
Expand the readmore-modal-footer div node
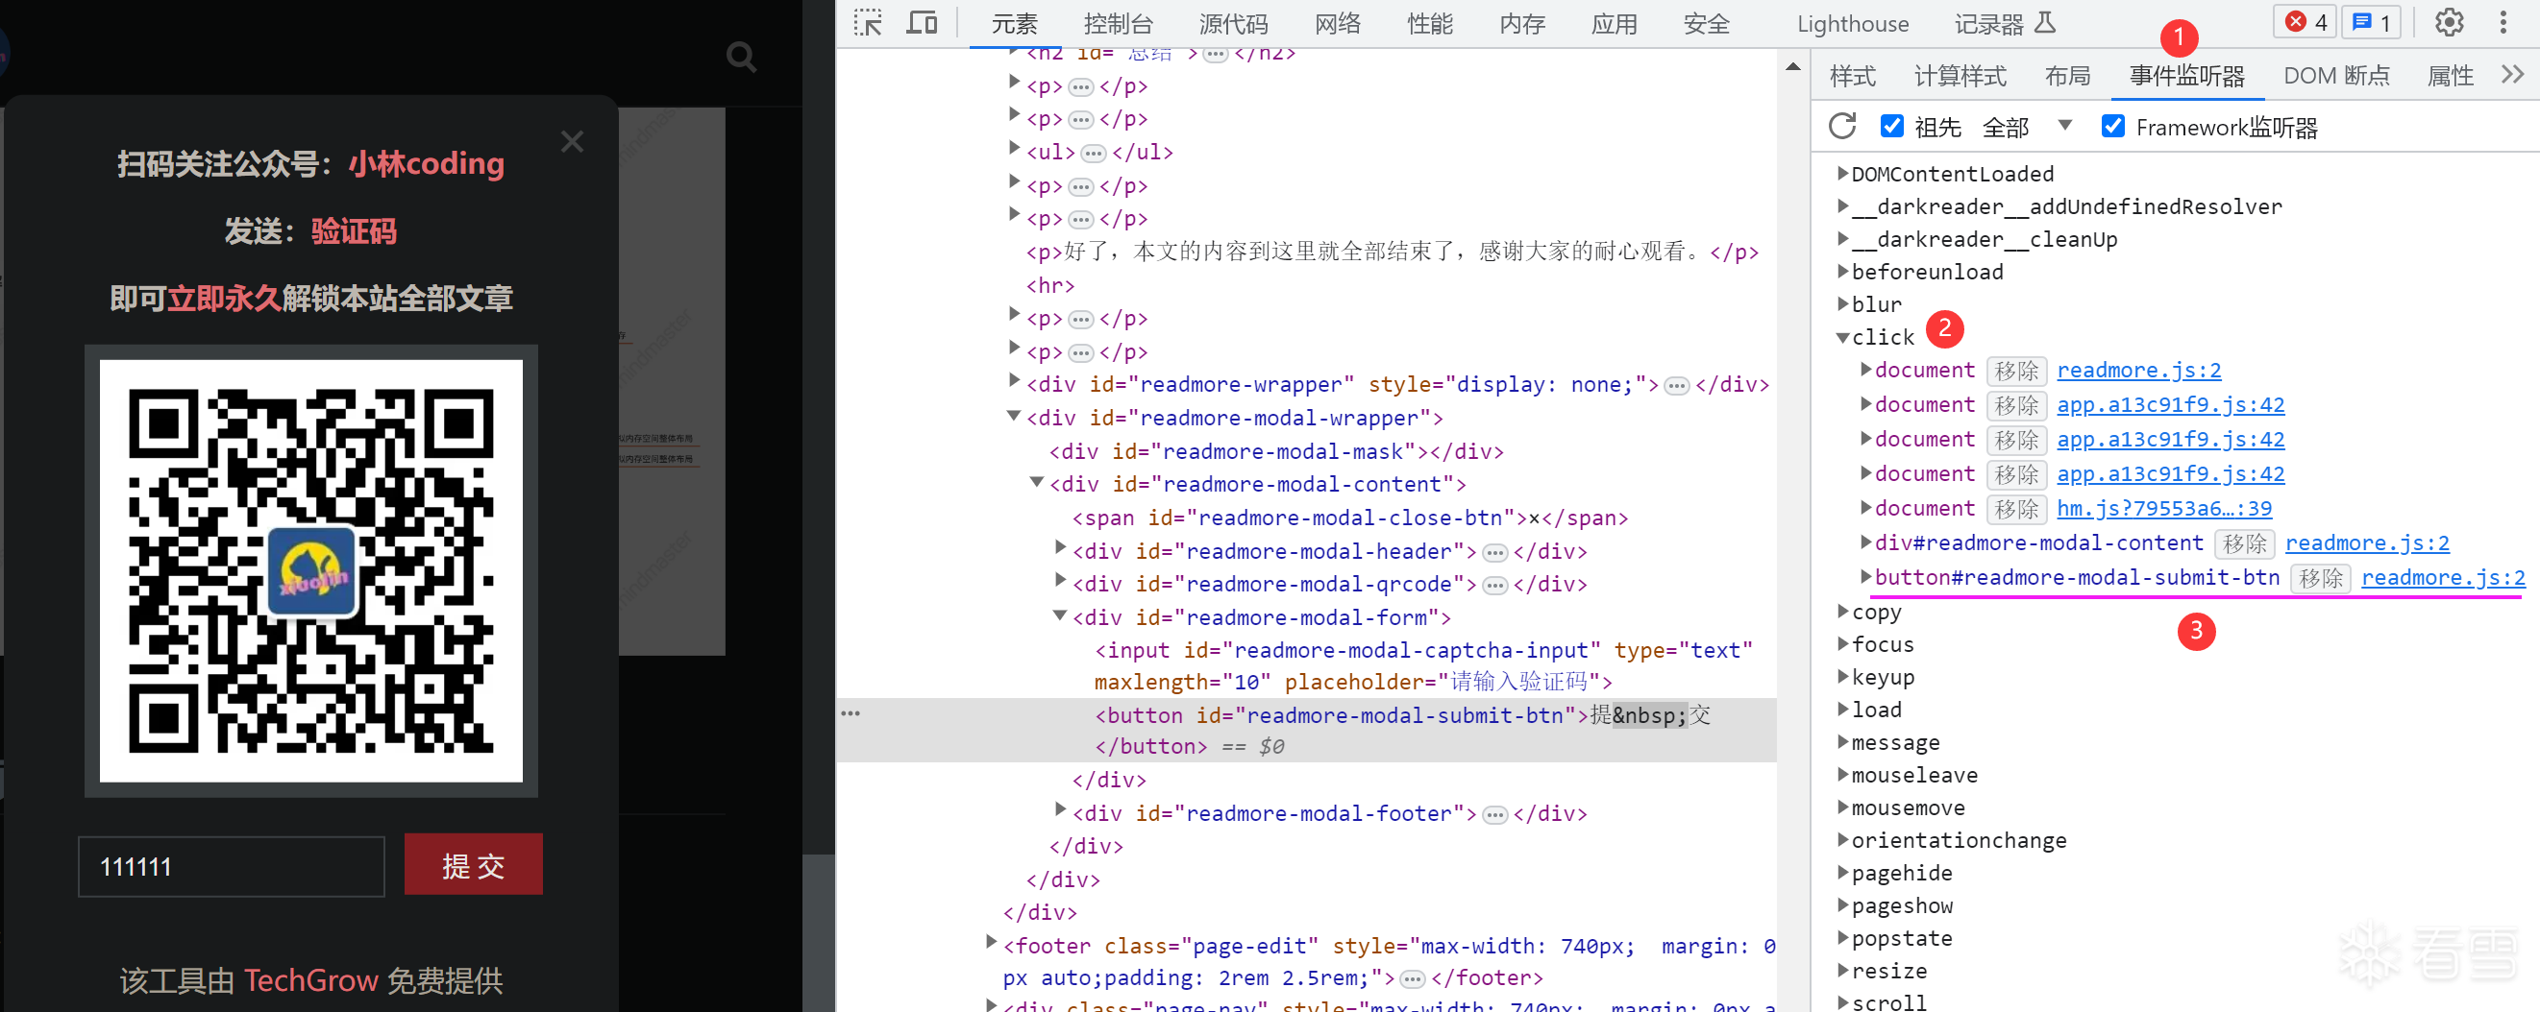[1060, 811]
